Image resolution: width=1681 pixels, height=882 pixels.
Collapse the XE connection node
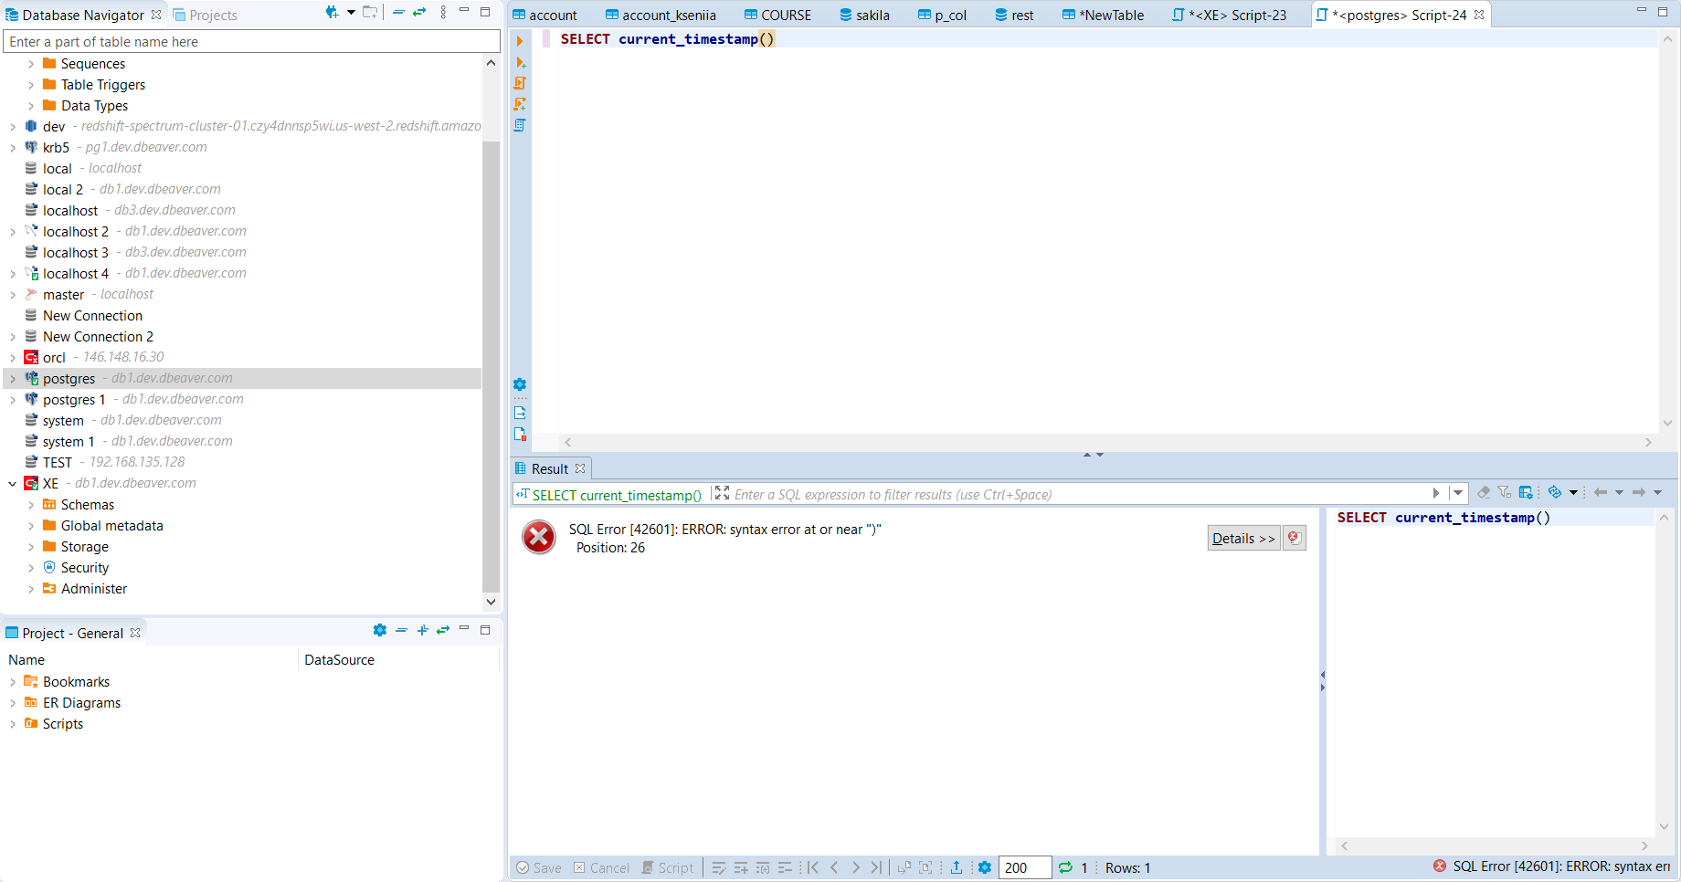tap(12, 483)
